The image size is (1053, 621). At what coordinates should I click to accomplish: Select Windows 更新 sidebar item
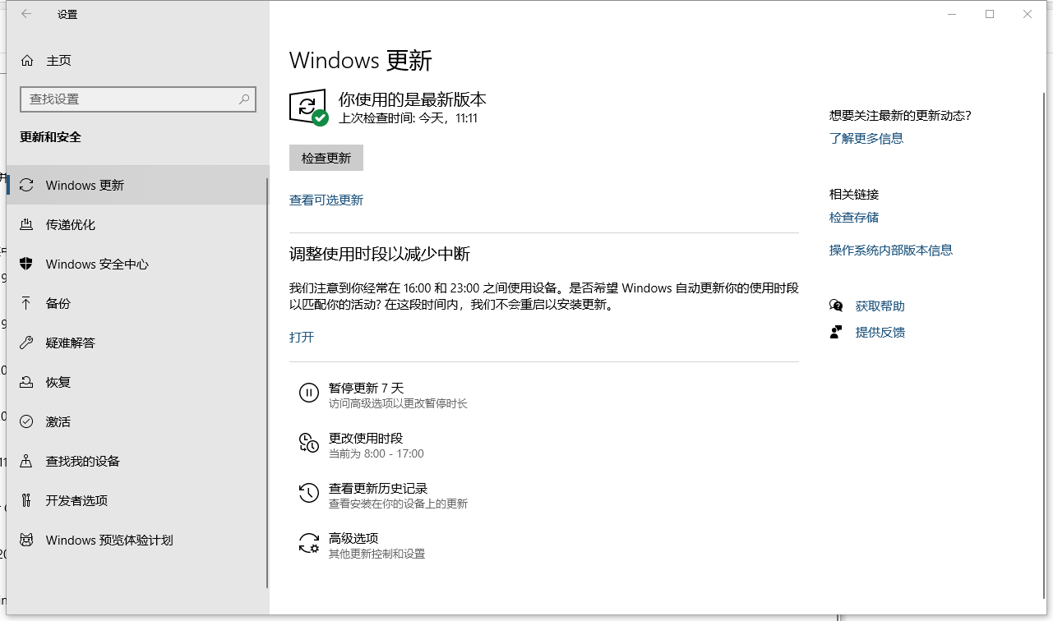[x=137, y=185]
